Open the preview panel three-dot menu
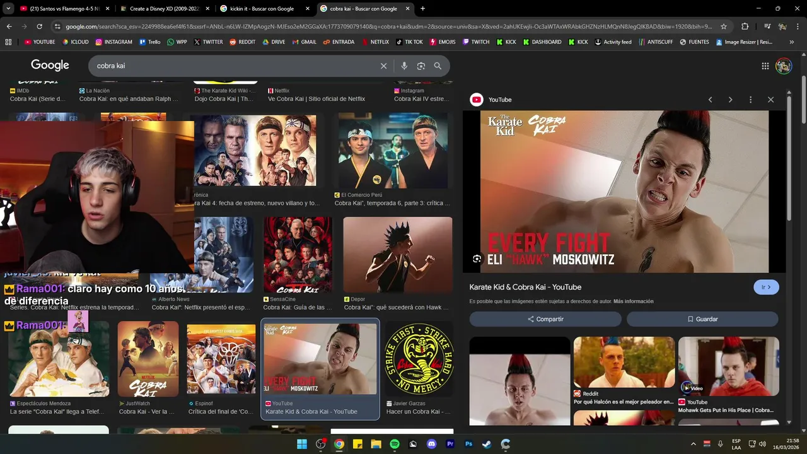The width and height of the screenshot is (807, 454). pyautogui.click(x=750, y=100)
